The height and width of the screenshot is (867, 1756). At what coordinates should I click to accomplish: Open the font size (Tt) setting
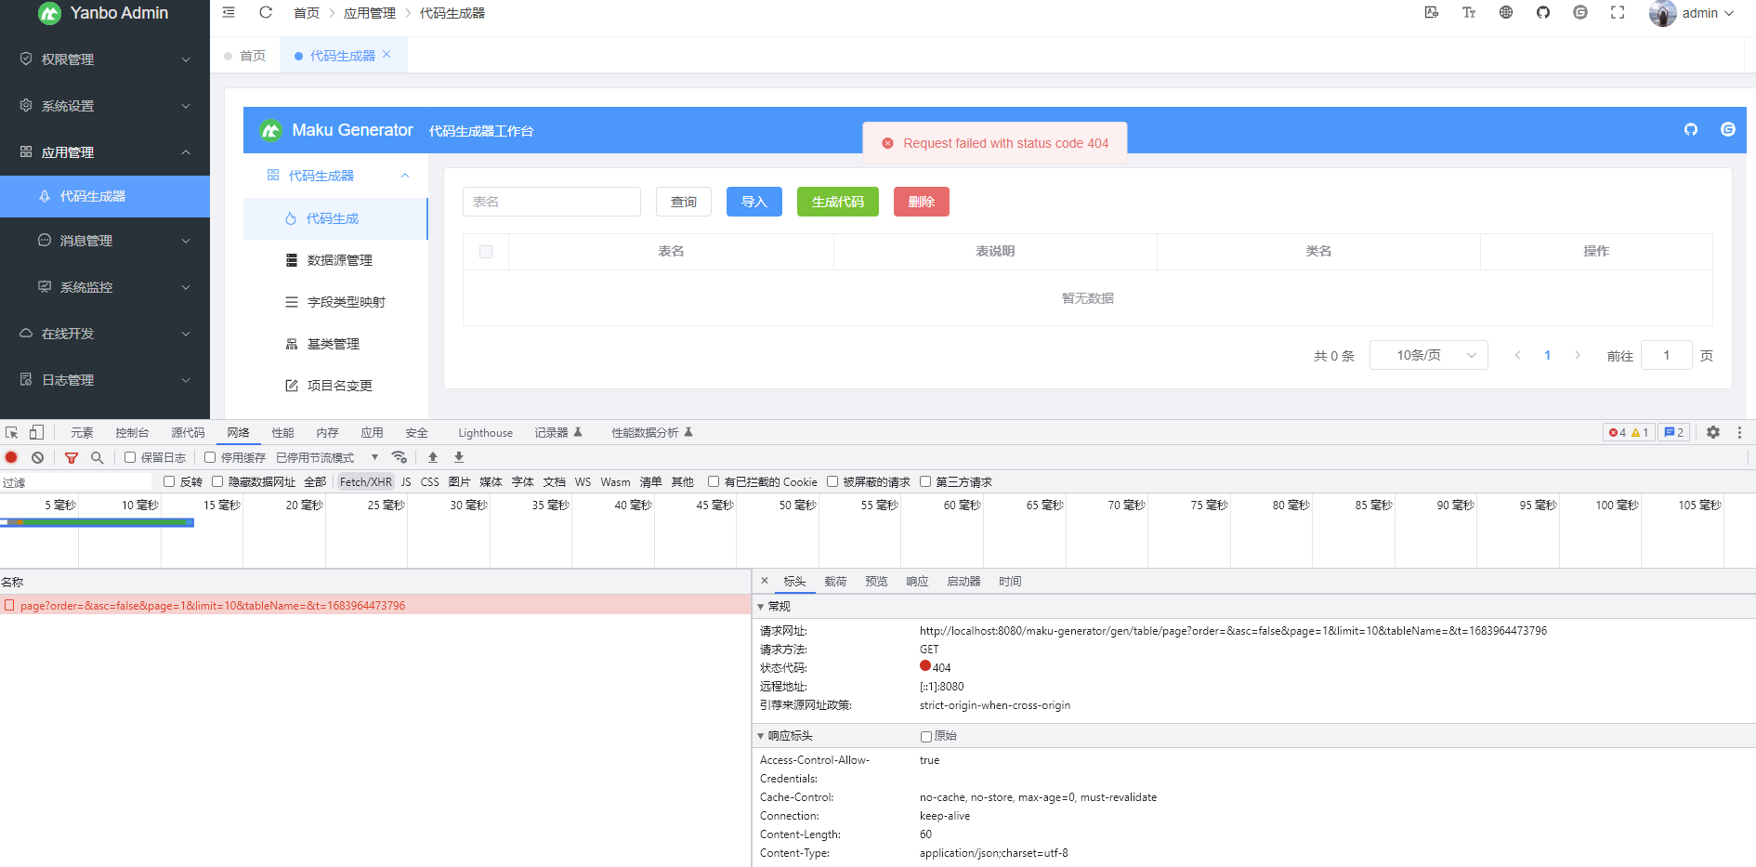tap(1469, 13)
